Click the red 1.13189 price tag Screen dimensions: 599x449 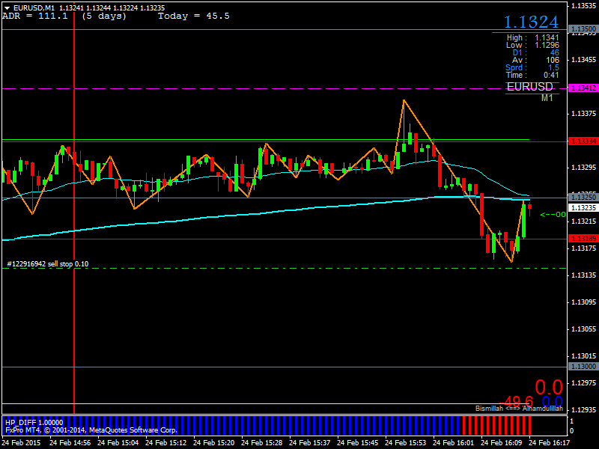[x=583, y=239]
